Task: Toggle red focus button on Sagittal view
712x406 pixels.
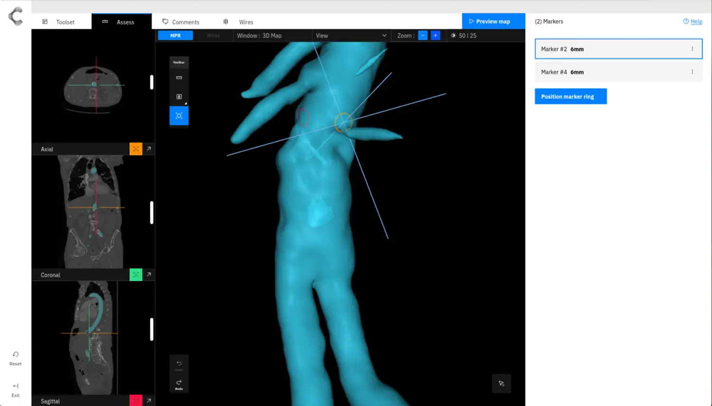Action: (136, 401)
